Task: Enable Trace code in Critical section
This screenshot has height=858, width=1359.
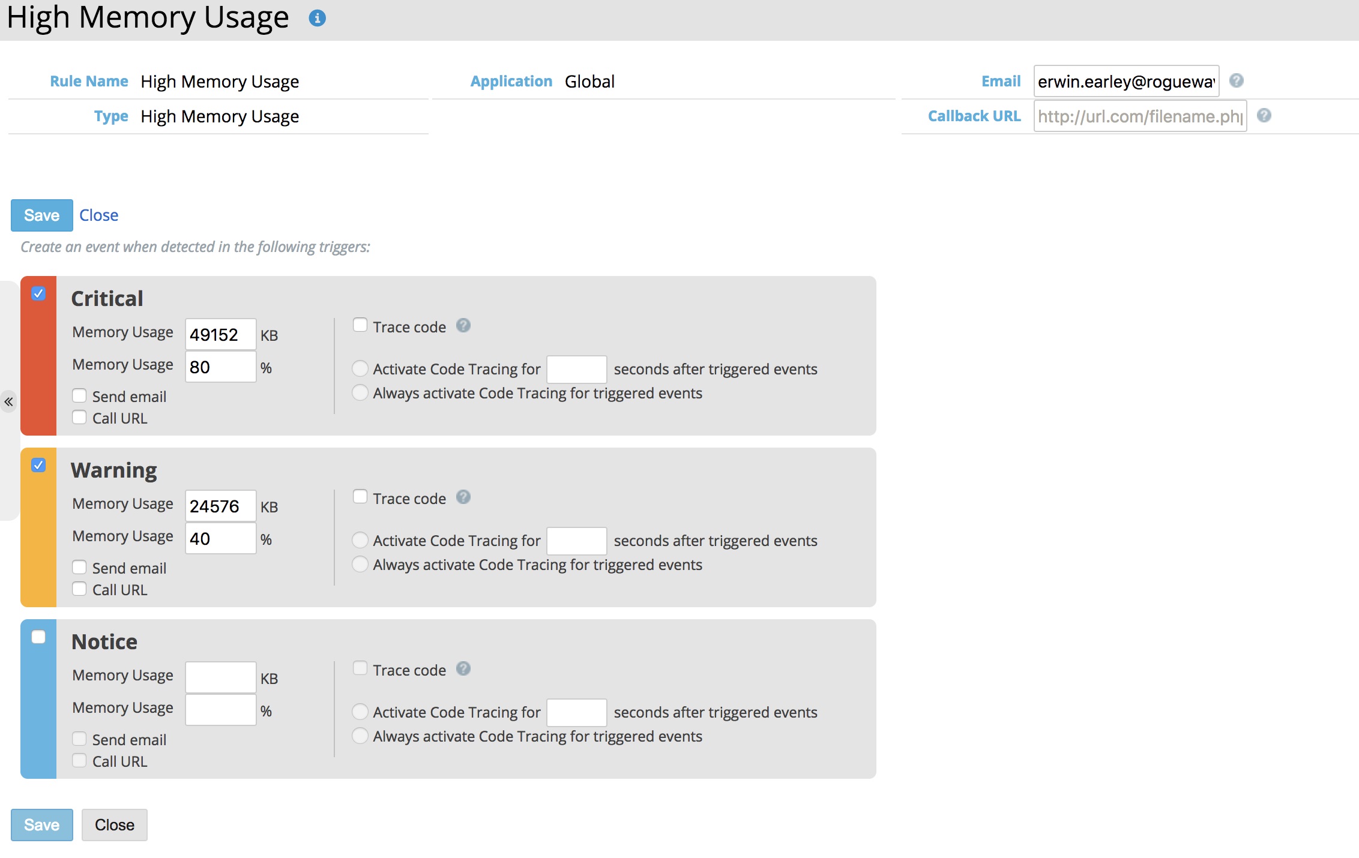Action: click(x=360, y=325)
